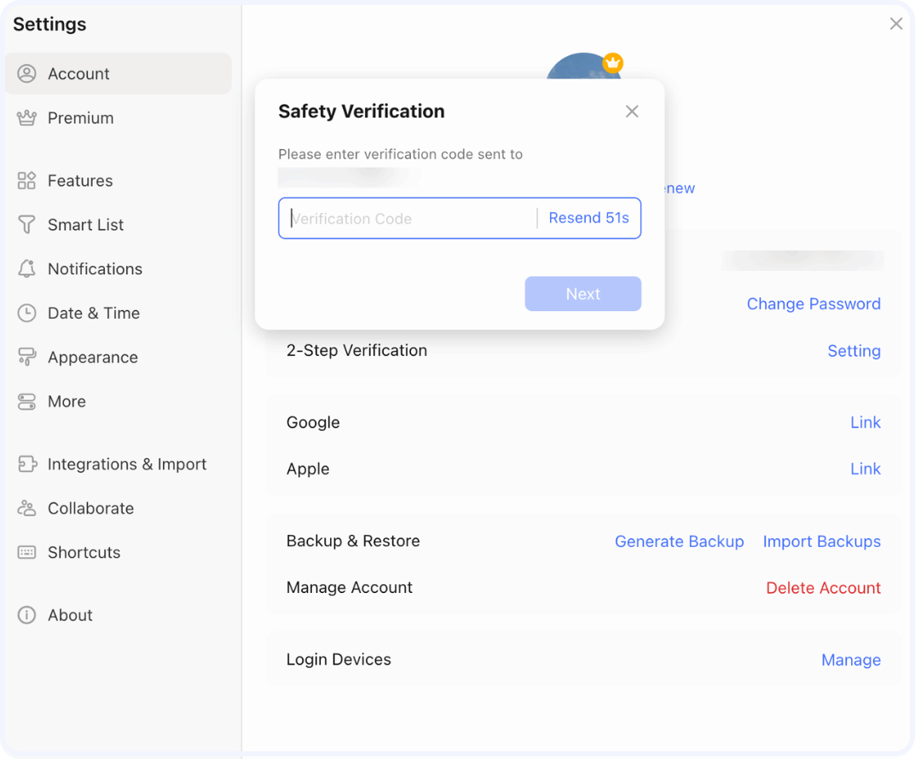Image resolution: width=915 pixels, height=759 pixels.
Task: Select the Appearance paint roller icon
Action: click(x=27, y=358)
